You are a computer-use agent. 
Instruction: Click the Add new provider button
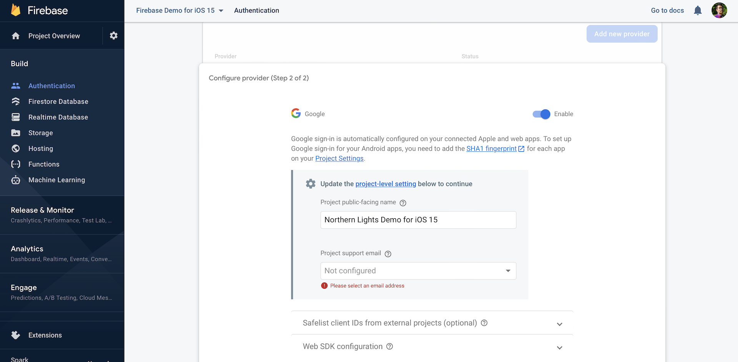[622, 34]
